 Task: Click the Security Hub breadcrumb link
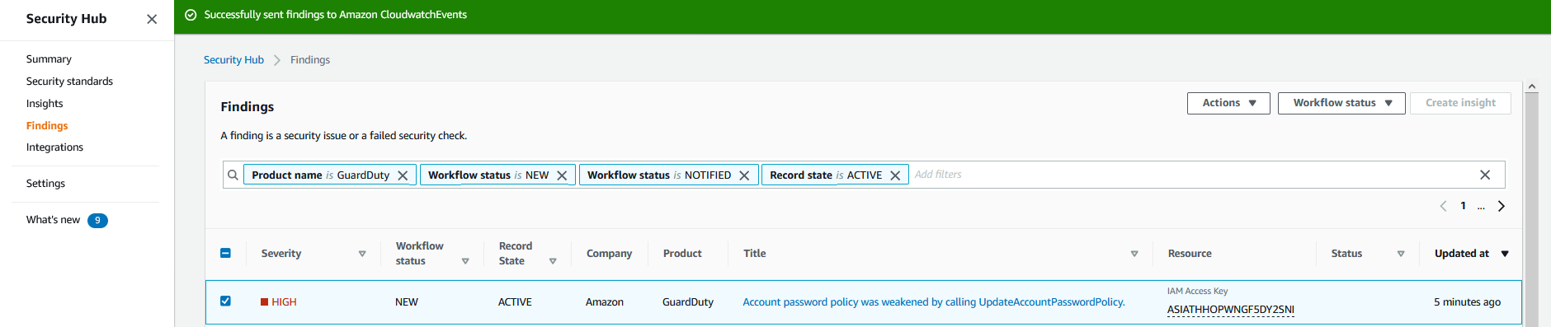233,60
